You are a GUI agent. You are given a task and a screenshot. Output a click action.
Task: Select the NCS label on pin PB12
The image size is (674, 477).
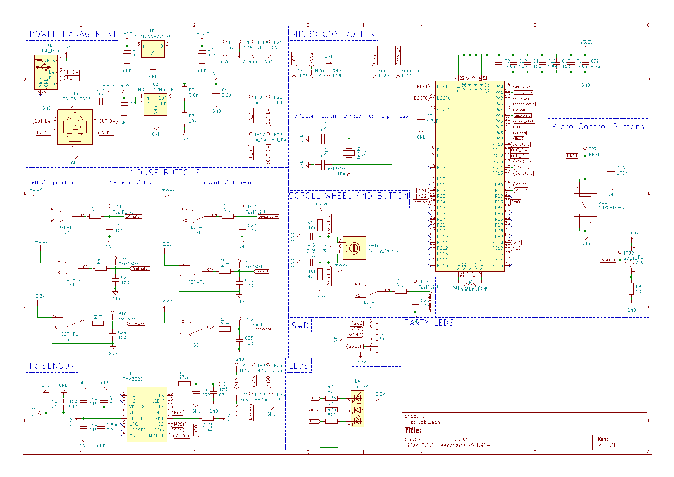tap(516, 248)
